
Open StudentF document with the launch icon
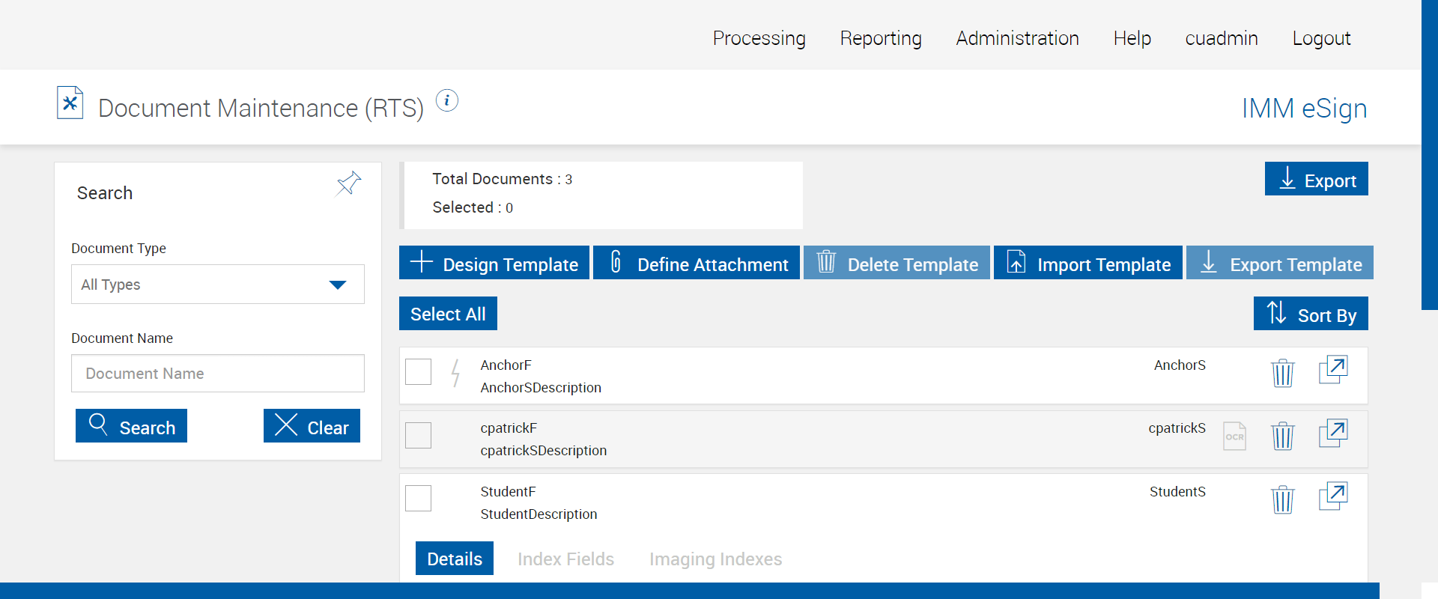click(x=1332, y=496)
